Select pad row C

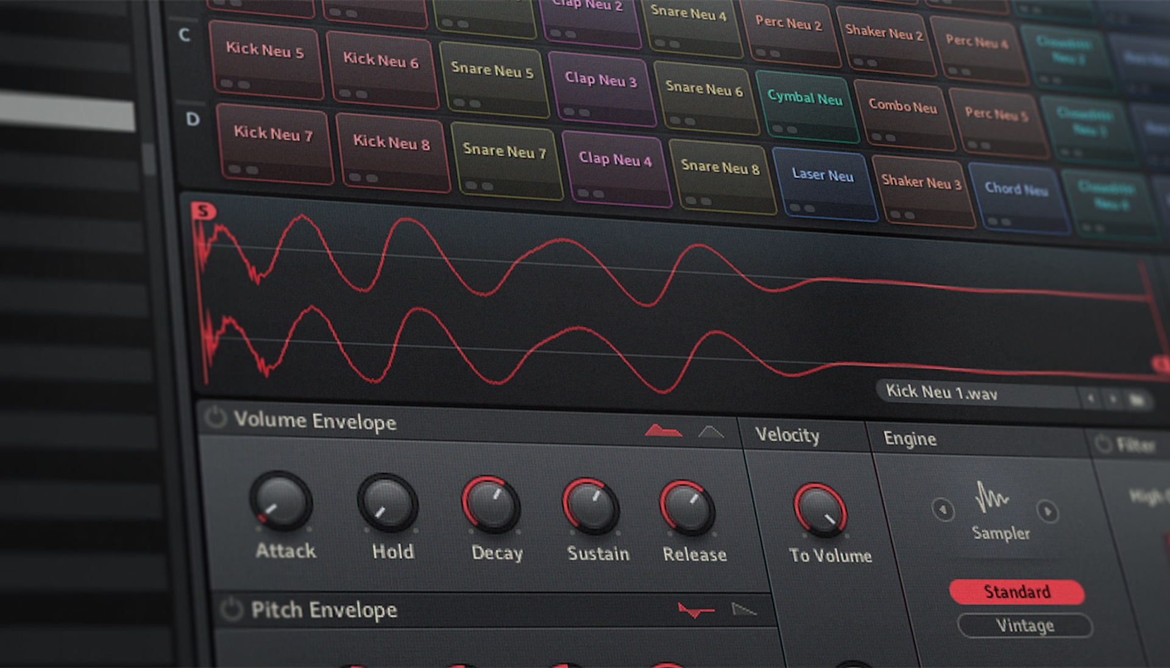(184, 35)
